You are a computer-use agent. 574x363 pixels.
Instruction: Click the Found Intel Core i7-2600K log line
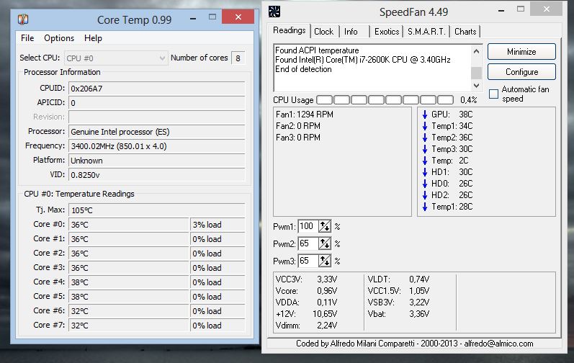tap(363, 60)
